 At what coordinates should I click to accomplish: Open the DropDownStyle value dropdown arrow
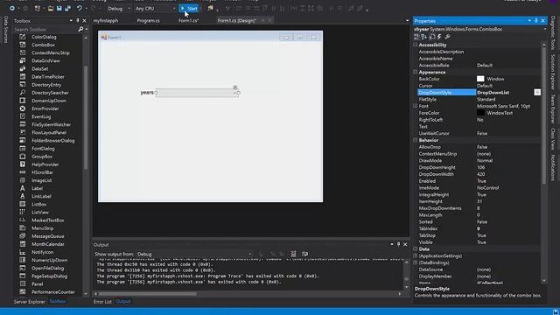[537, 93]
